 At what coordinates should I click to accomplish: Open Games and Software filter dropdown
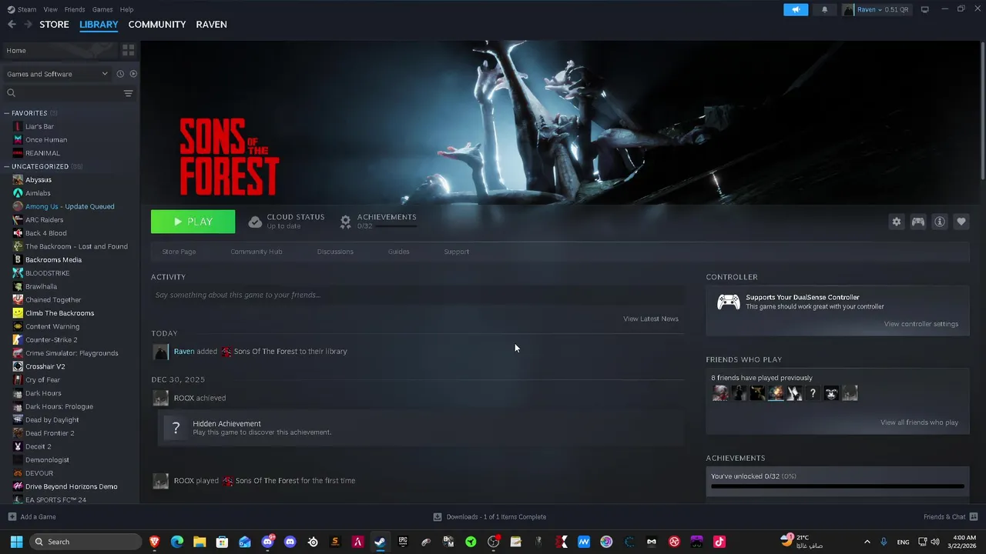pyautogui.click(x=57, y=74)
